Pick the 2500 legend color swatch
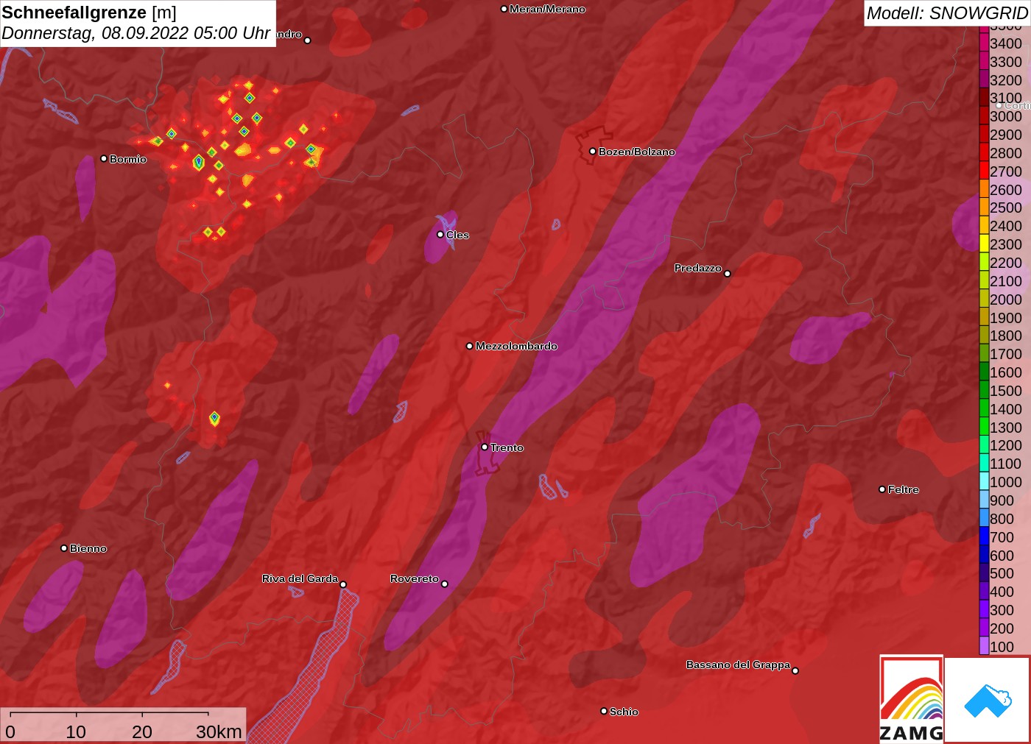 pos(984,208)
